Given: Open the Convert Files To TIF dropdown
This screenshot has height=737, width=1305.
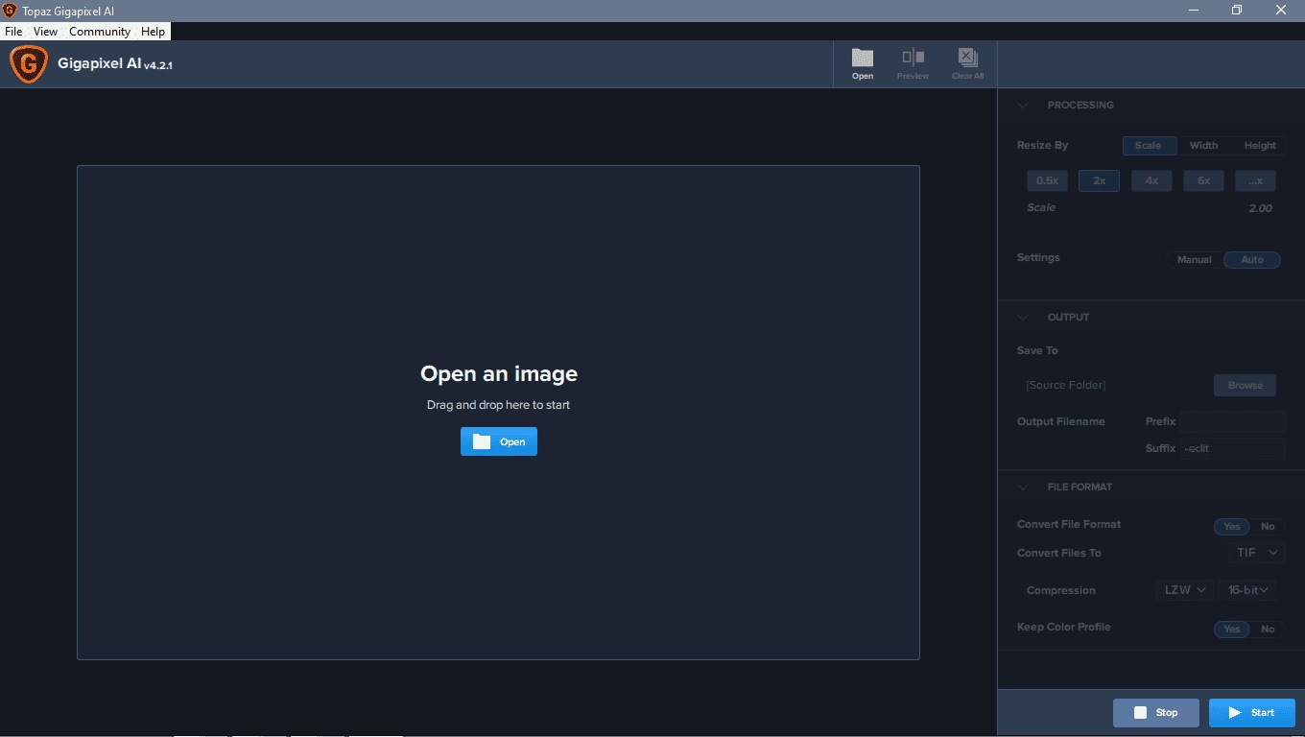Looking at the screenshot, I should coord(1256,553).
